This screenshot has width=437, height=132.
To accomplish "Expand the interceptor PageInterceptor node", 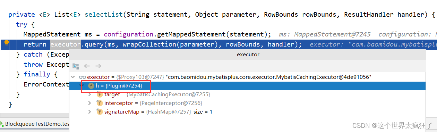I will tap(90, 103).
